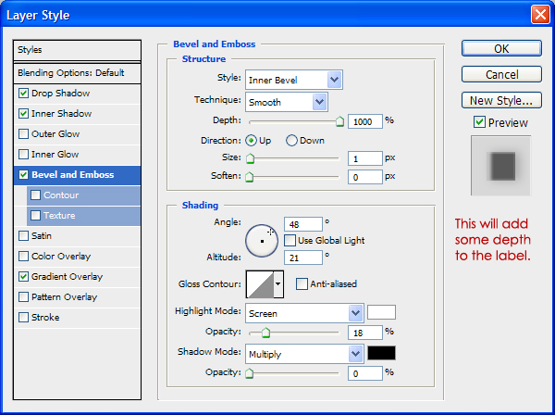This screenshot has width=555, height=415.
Task: Select the Contour sub-item label
Action: point(61,195)
